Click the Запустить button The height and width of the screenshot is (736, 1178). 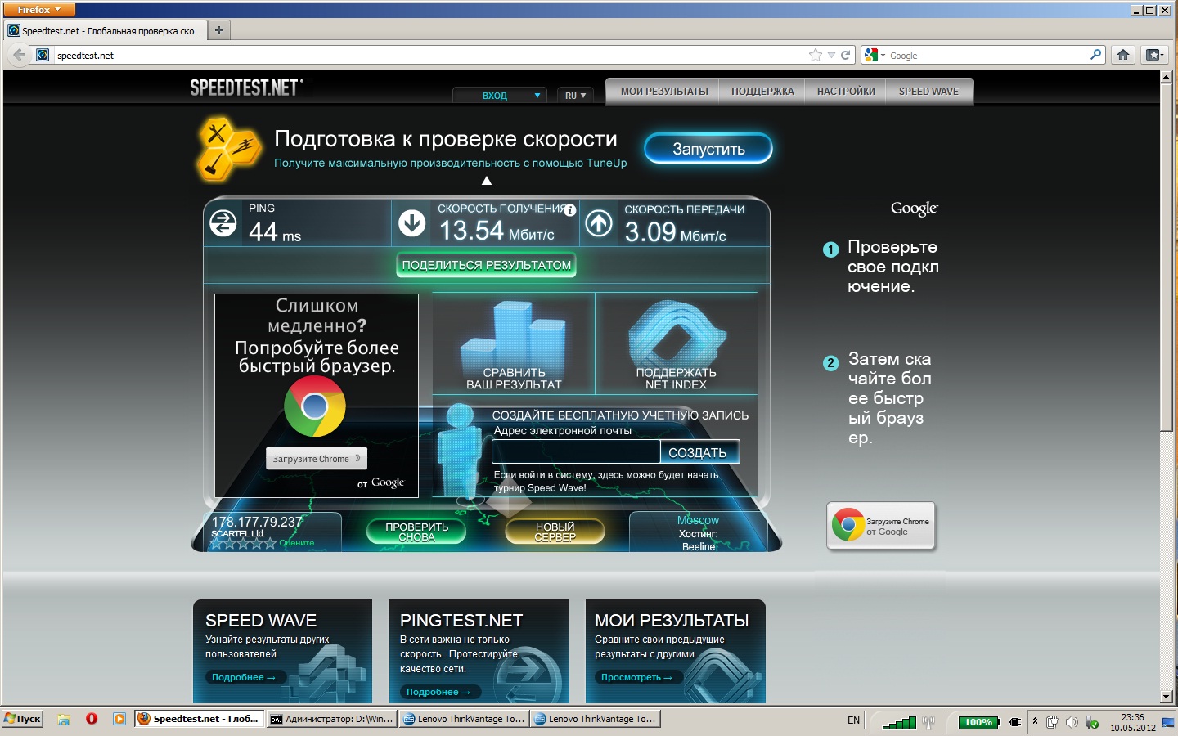pyautogui.click(x=708, y=149)
